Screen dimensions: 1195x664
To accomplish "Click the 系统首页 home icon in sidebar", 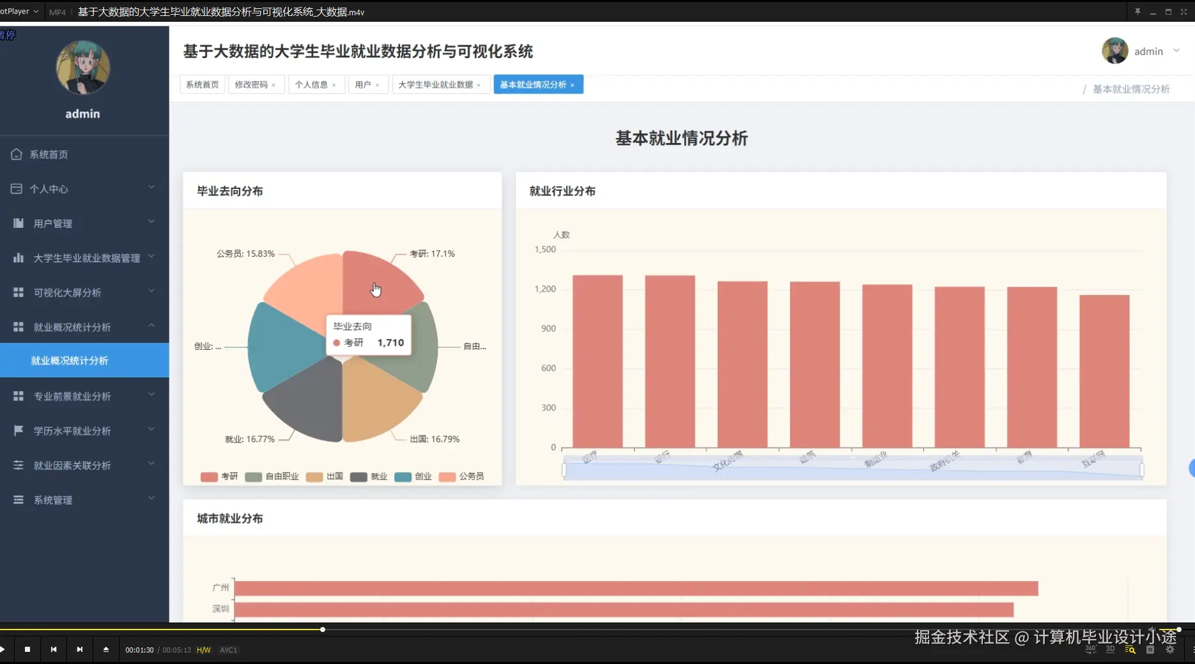I will (x=17, y=154).
